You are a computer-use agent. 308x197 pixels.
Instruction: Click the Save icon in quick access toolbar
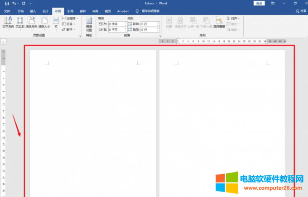click(x=7, y=3)
